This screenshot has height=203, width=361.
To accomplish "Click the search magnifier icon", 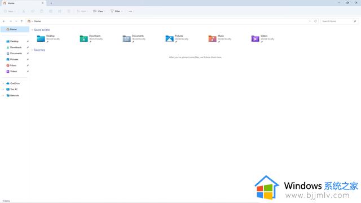I will point(355,21).
